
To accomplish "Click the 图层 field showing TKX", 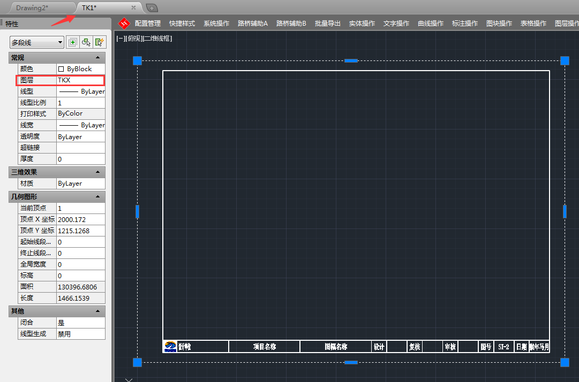I will [x=81, y=80].
